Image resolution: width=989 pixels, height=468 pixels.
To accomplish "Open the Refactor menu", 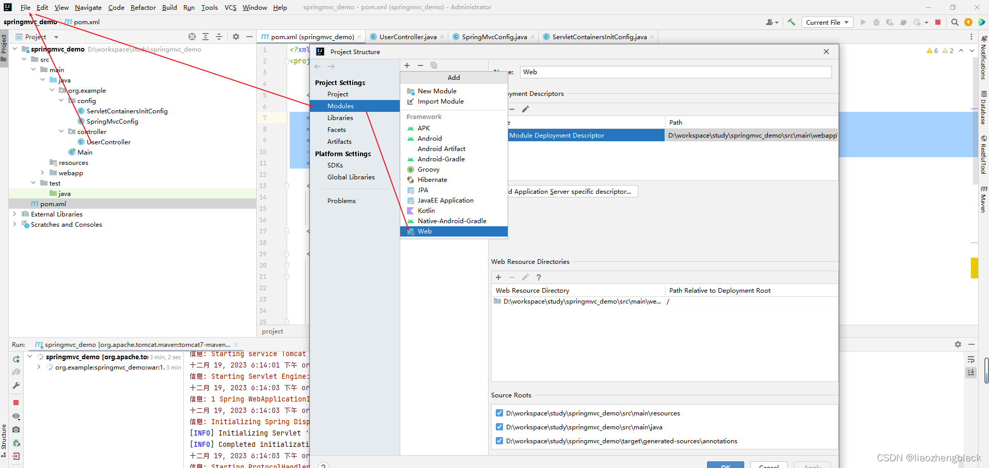I will pos(143,7).
